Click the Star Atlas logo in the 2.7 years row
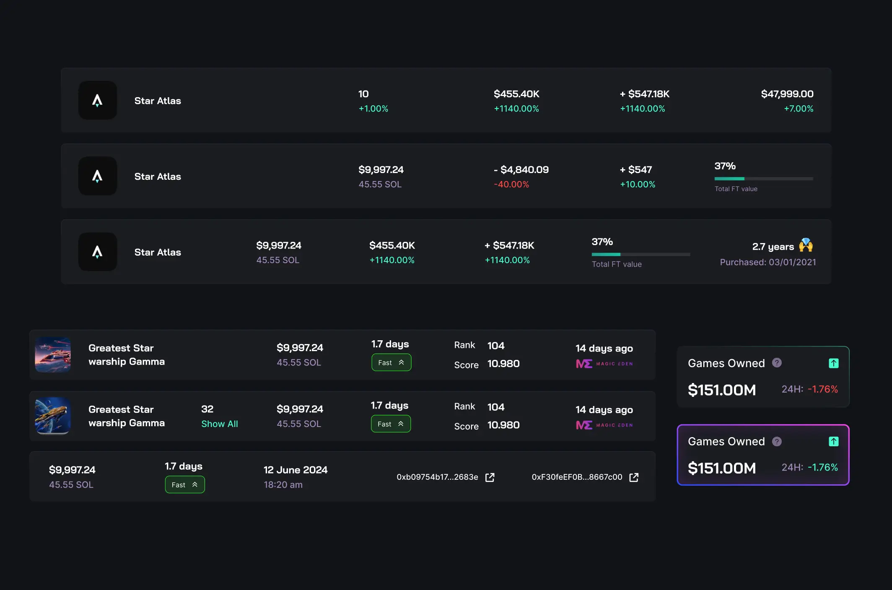The height and width of the screenshot is (590, 892). (x=97, y=252)
